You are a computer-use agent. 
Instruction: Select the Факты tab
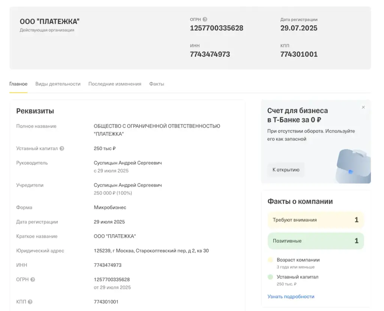[157, 84]
